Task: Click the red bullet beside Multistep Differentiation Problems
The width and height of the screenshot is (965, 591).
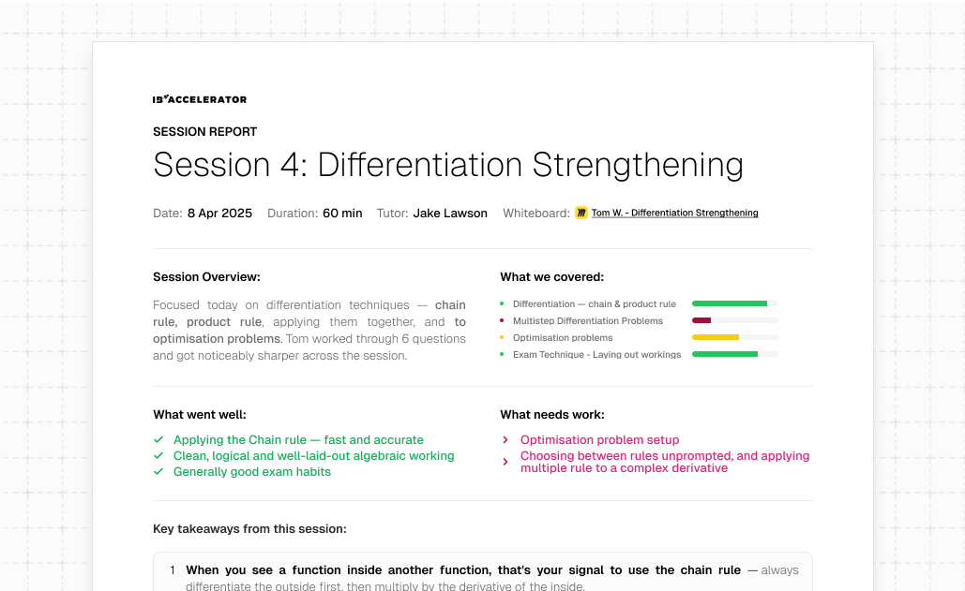Action: click(x=502, y=320)
